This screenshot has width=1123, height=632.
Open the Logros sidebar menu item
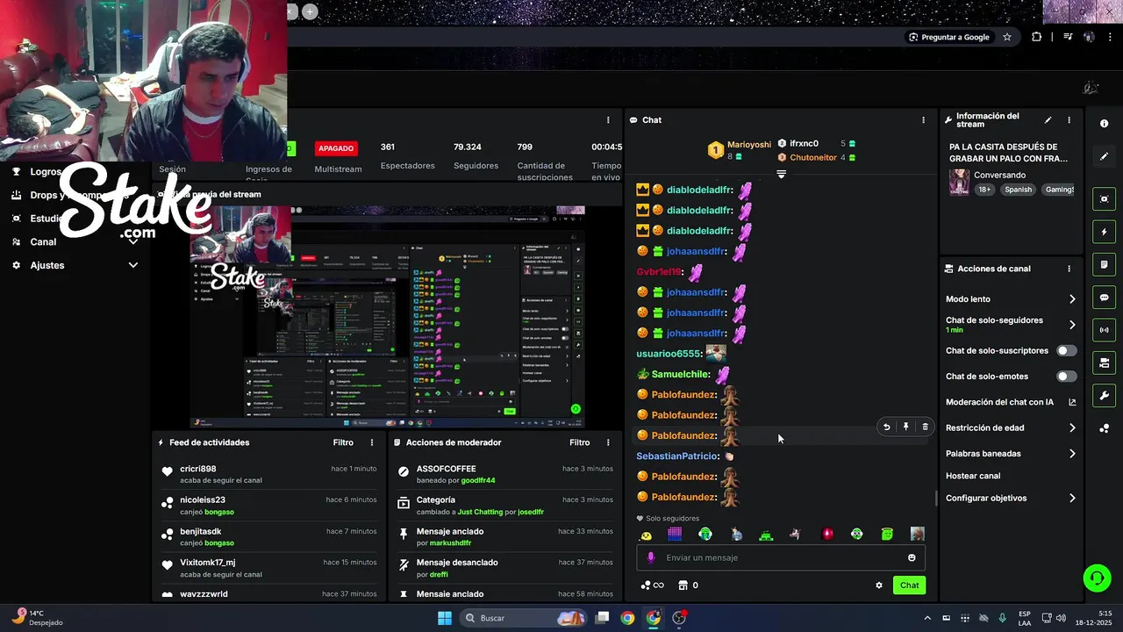click(46, 172)
